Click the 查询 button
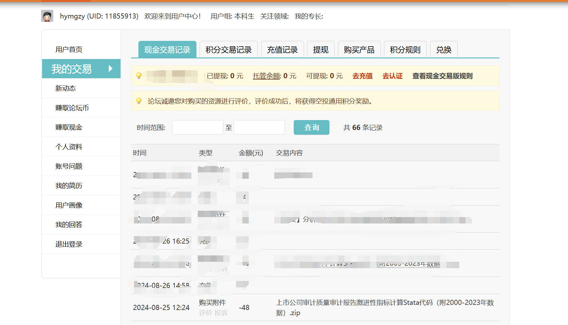This screenshot has width=568, height=325. coord(312,127)
